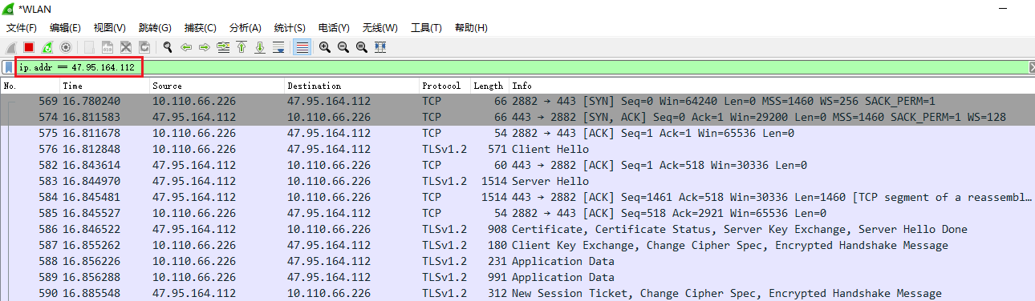Screen dimensions: 1035x301
Task: Zoom in on packet list text
Action: pos(324,47)
